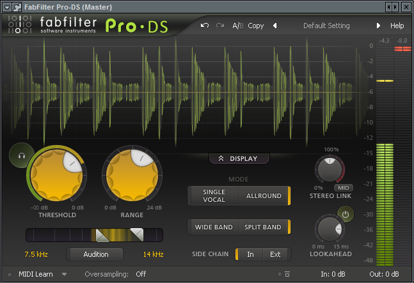Switch A/B comparison state

click(237, 26)
